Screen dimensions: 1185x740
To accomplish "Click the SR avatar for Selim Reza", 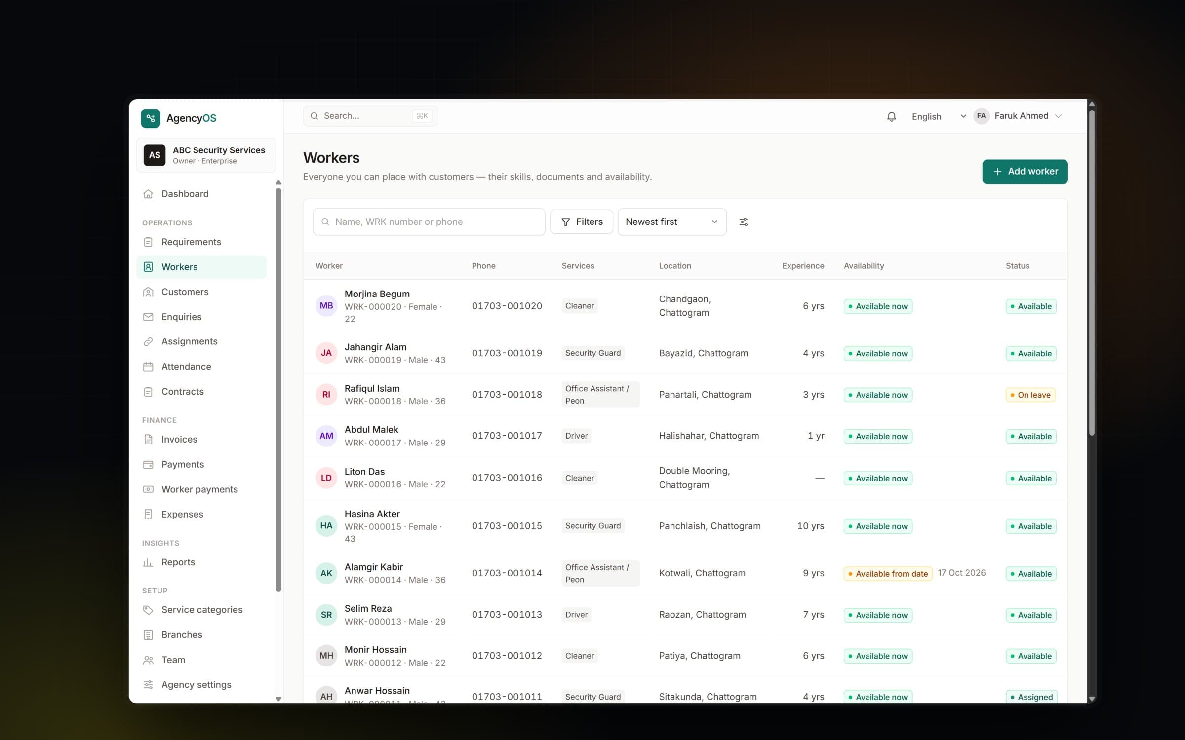I will tap(326, 615).
